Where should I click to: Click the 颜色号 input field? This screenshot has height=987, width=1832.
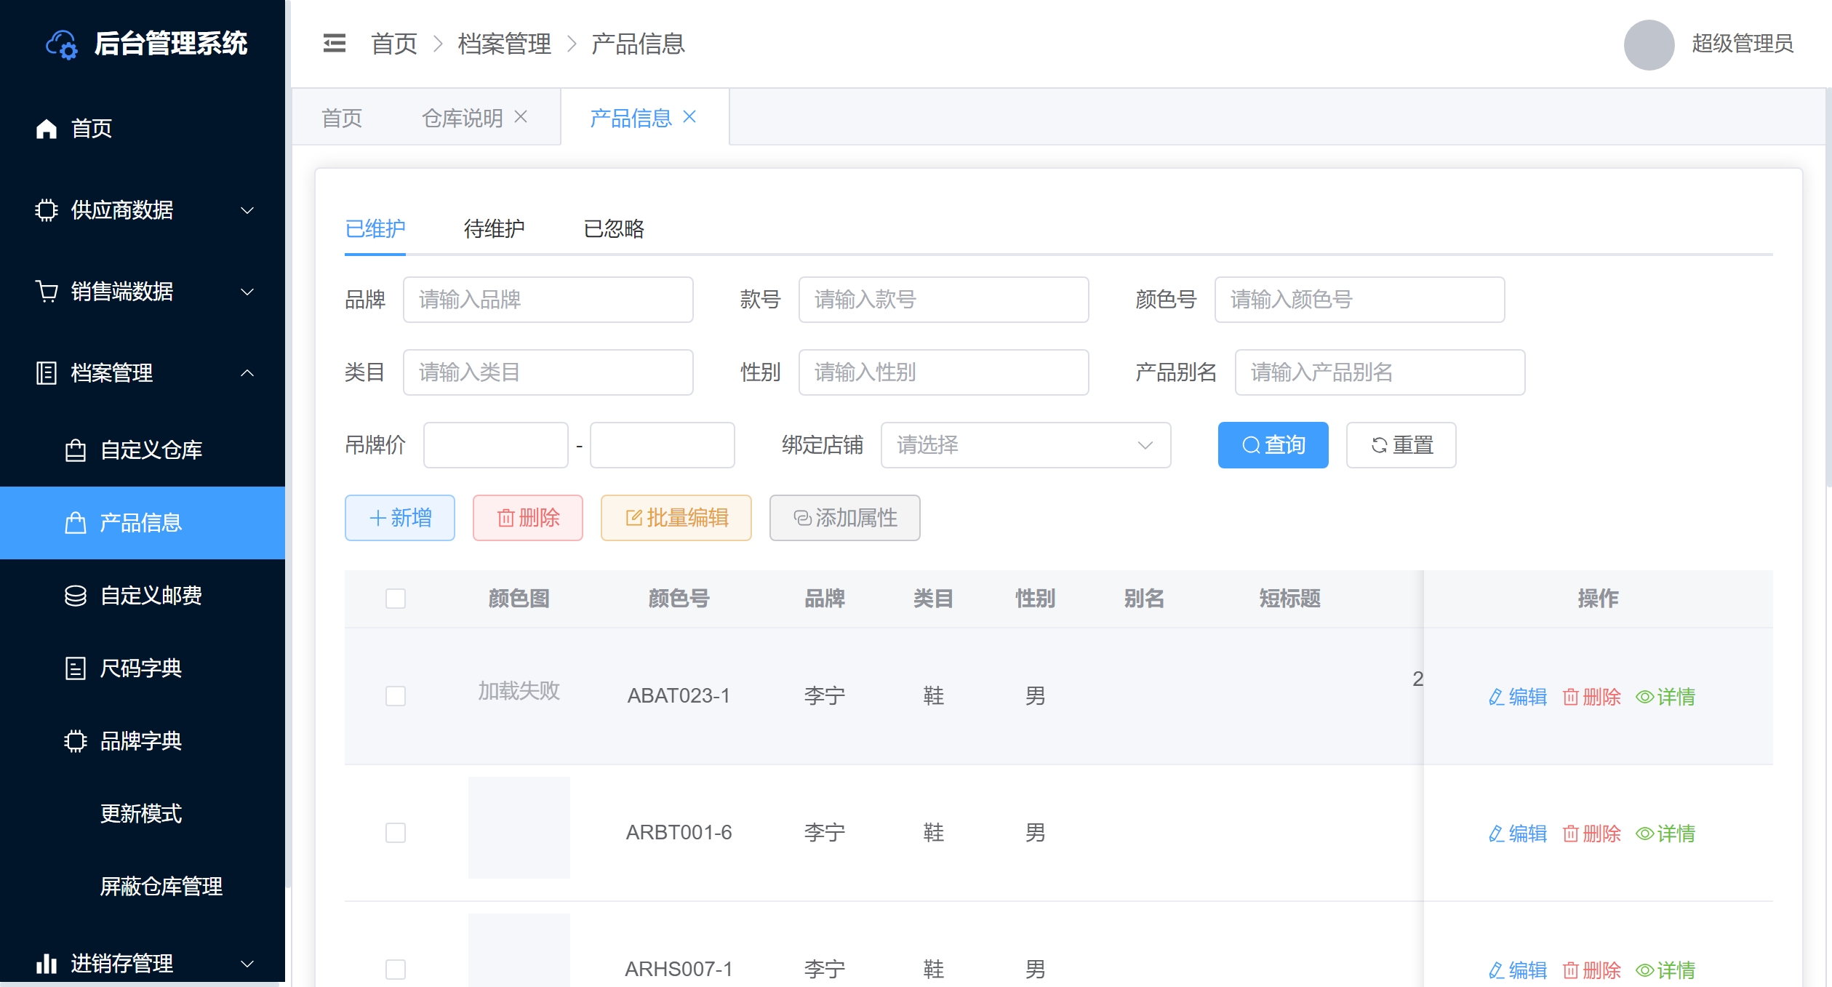(x=1360, y=300)
